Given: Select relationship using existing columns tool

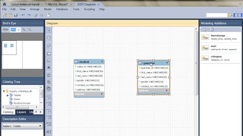Looking at the screenshot, I should click(x=49, y=132).
